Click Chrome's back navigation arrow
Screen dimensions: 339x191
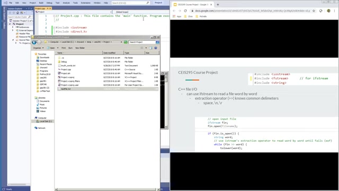[174, 11]
